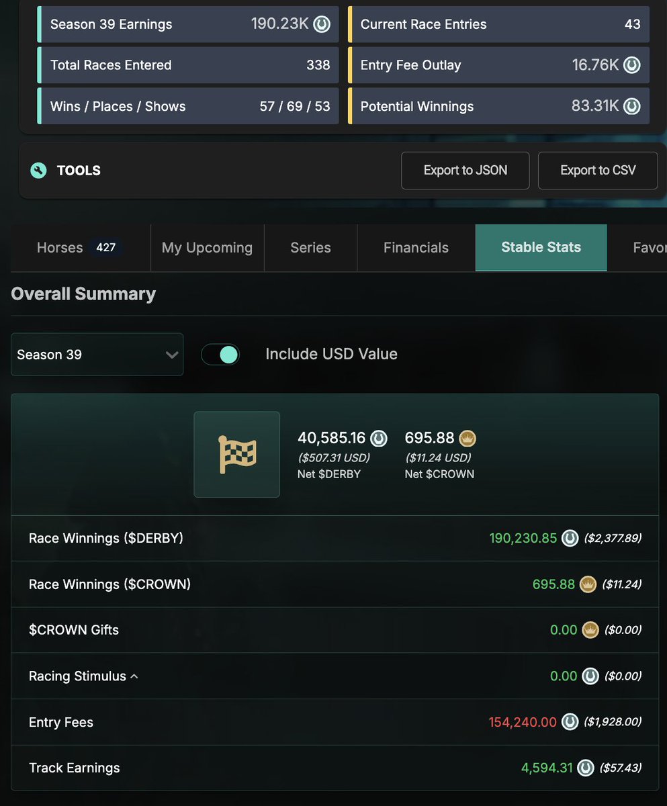Switch to the My Upcoming tab
The image size is (667, 806).
pyautogui.click(x=207, y=248)
